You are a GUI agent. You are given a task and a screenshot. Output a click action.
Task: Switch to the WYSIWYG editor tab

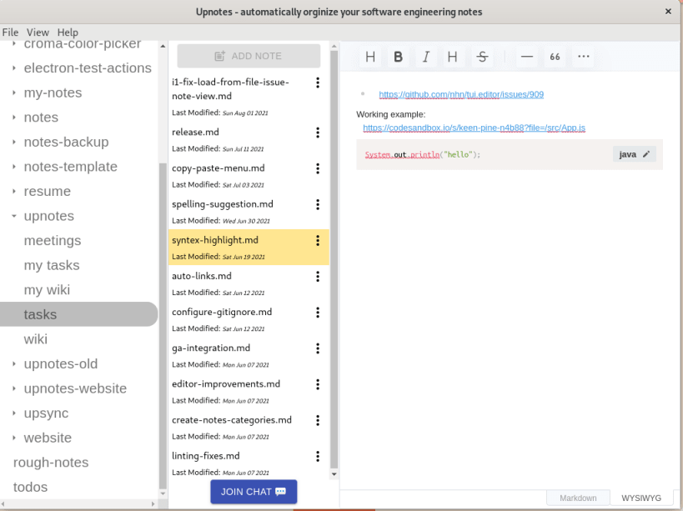coord(641,498)
